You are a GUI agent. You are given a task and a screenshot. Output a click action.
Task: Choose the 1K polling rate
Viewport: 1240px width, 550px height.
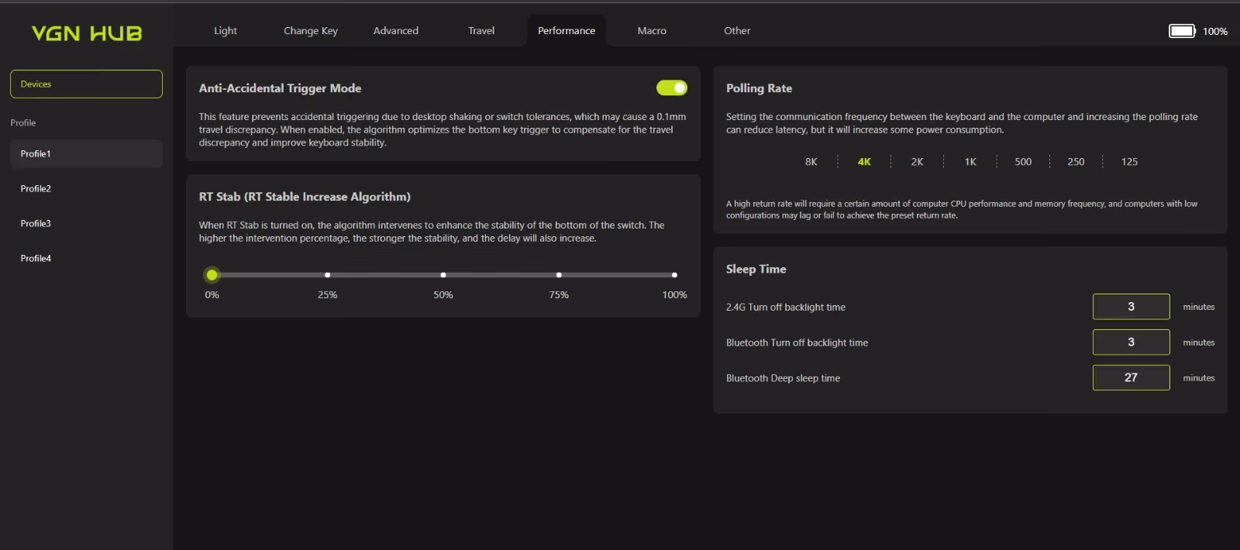click(x=970, y=162)
